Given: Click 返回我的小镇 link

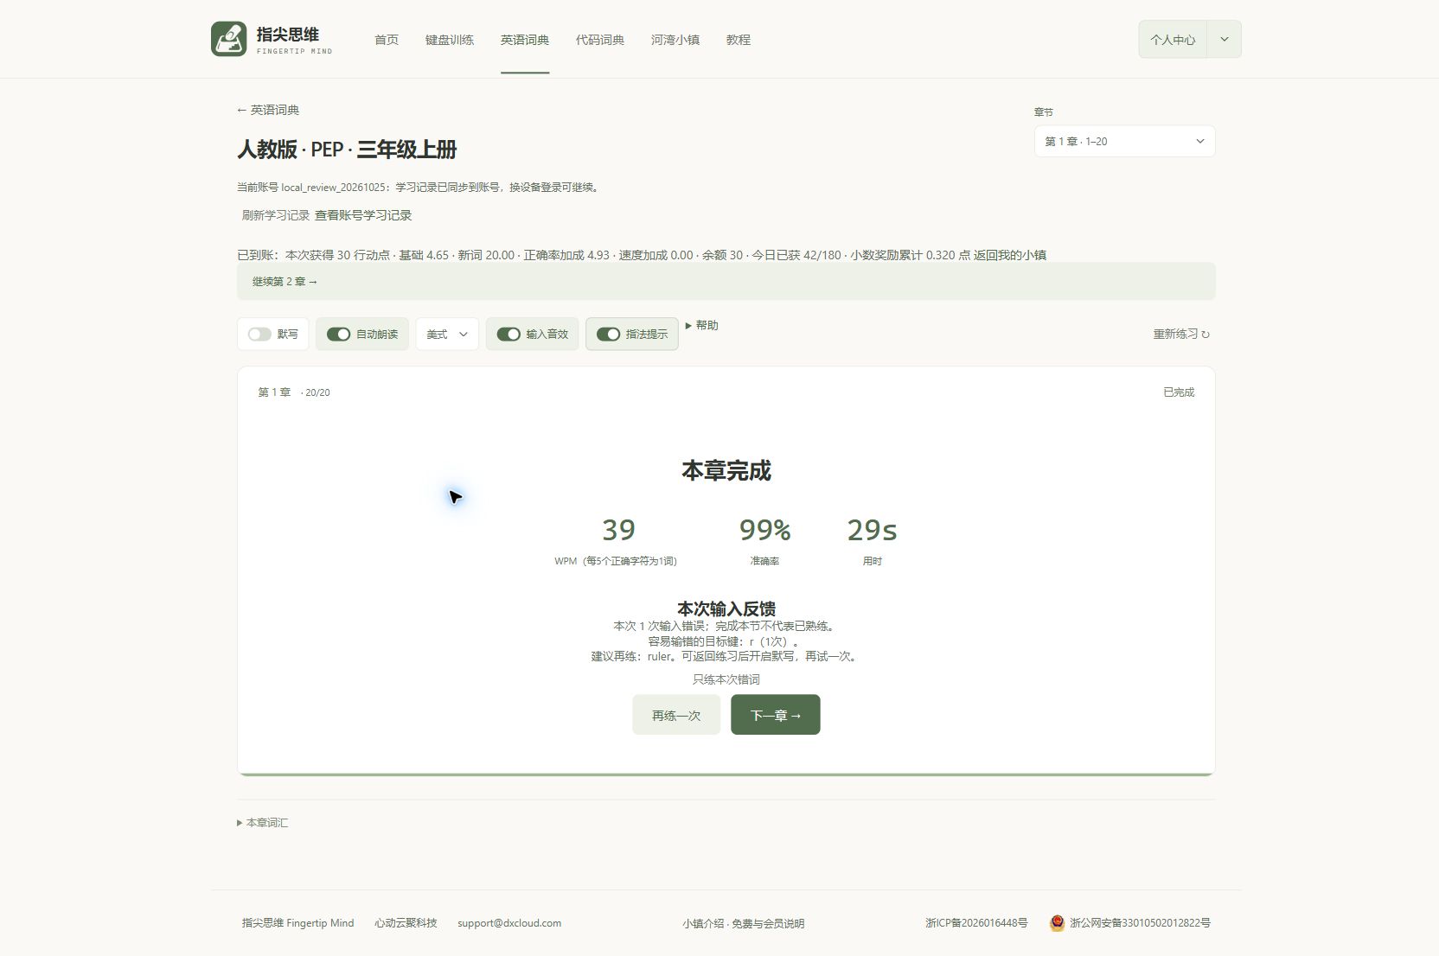Looking at the screenshot, I should coord(1010,255).
